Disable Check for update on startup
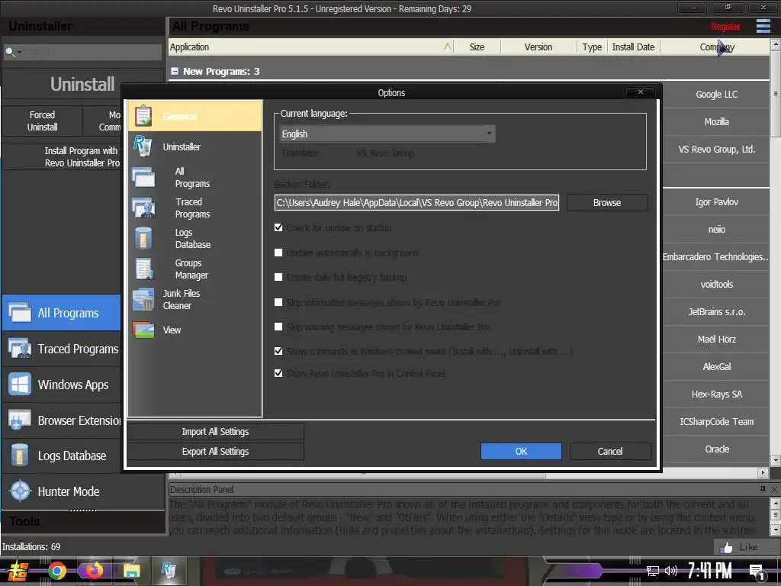Screen dimensions: 781x586 [x=278, y=227]
